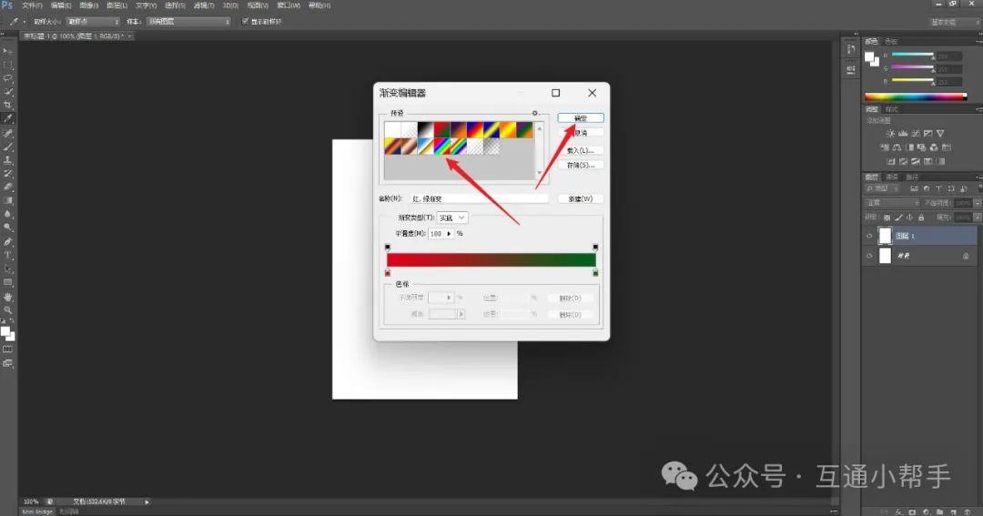Open the 渐变类型 dropdown

pos(452,218)
